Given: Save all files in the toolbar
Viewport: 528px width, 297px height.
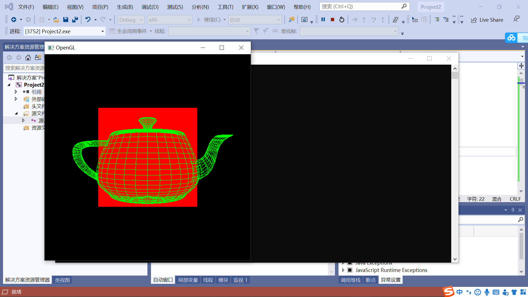Looking at the screenshot, I should click(75, 20).
